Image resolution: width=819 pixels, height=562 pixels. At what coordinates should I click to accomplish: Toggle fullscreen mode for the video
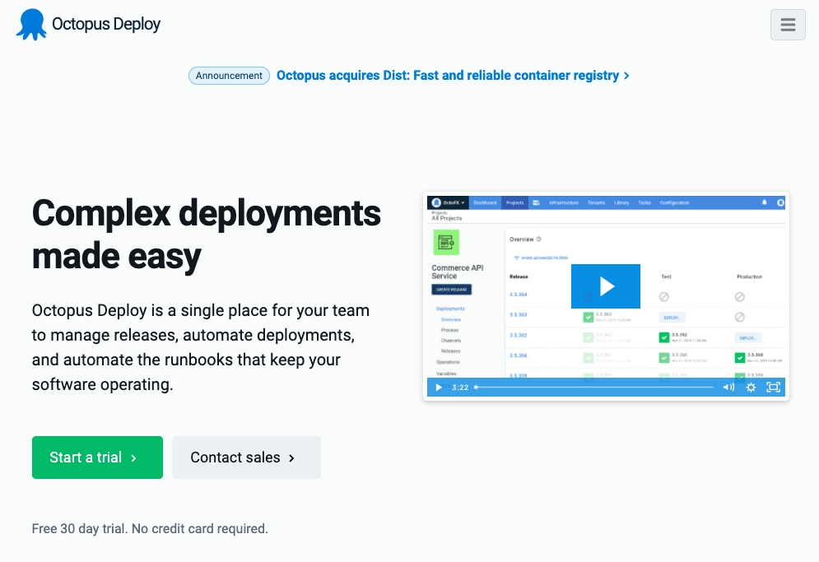click(x=773, y=388)
